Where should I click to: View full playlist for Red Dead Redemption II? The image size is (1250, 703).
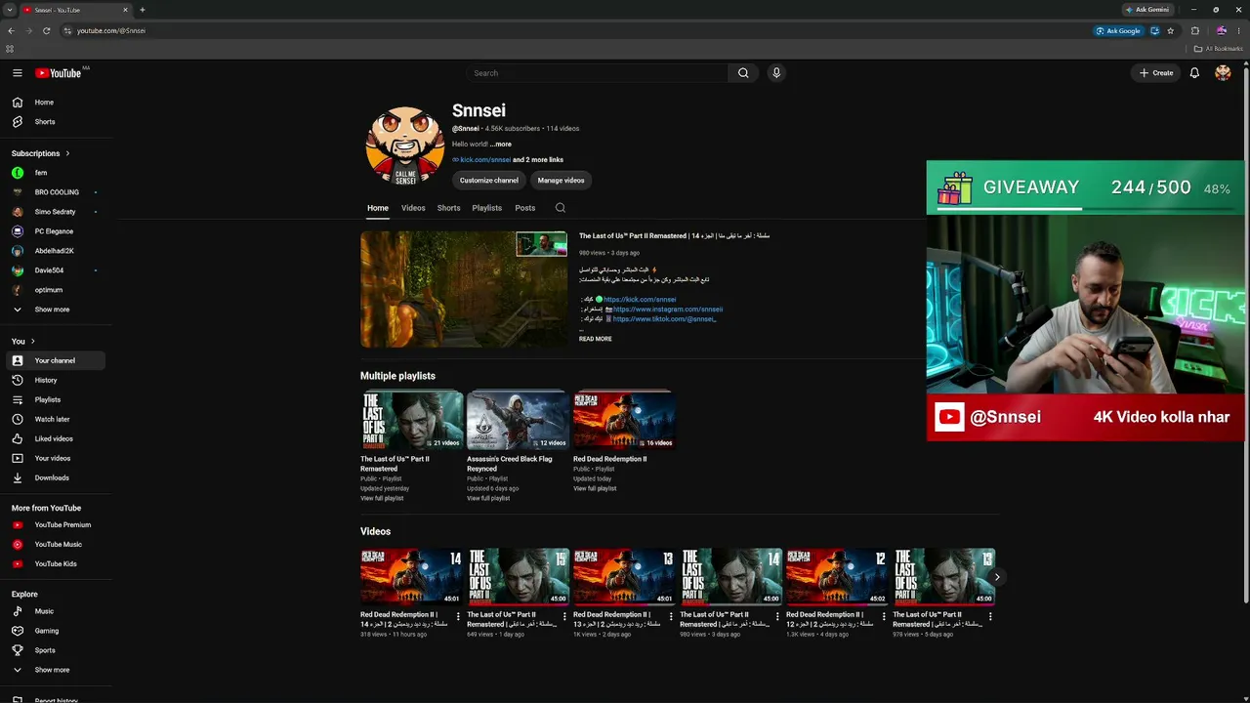point(595,489)
